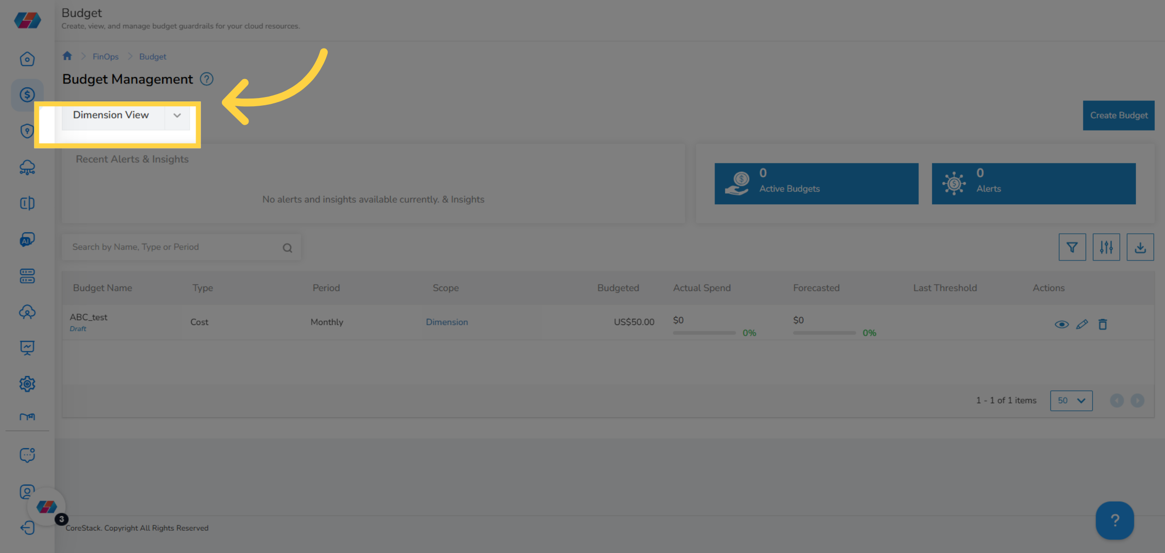Open the Dimension scope link for ABC_test

[x=447, y=322]
